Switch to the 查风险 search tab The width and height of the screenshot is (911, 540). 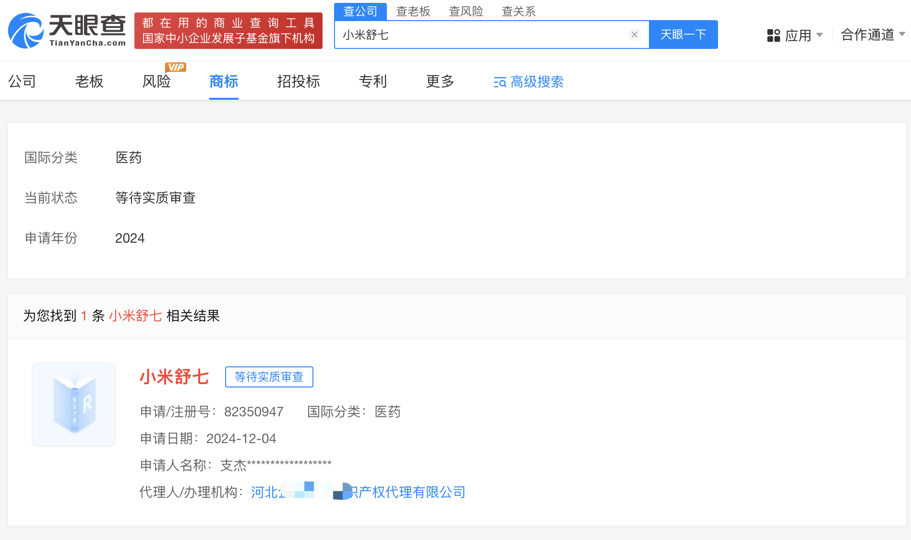466,12
